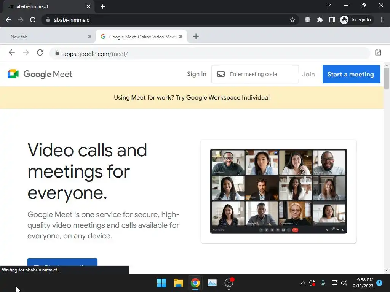Reload the inner Google Meet page
Image resolution: width=390 pixels, height=292 pixels.
click(x=40, y=52)
